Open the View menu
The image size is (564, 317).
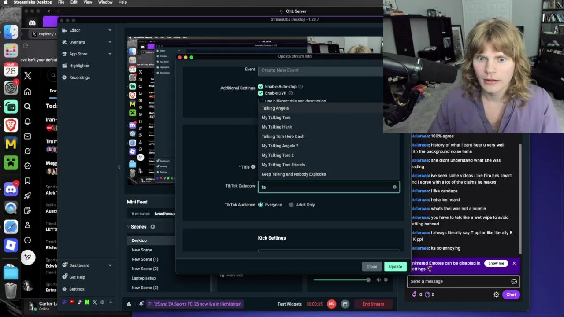tap(88, 2)
